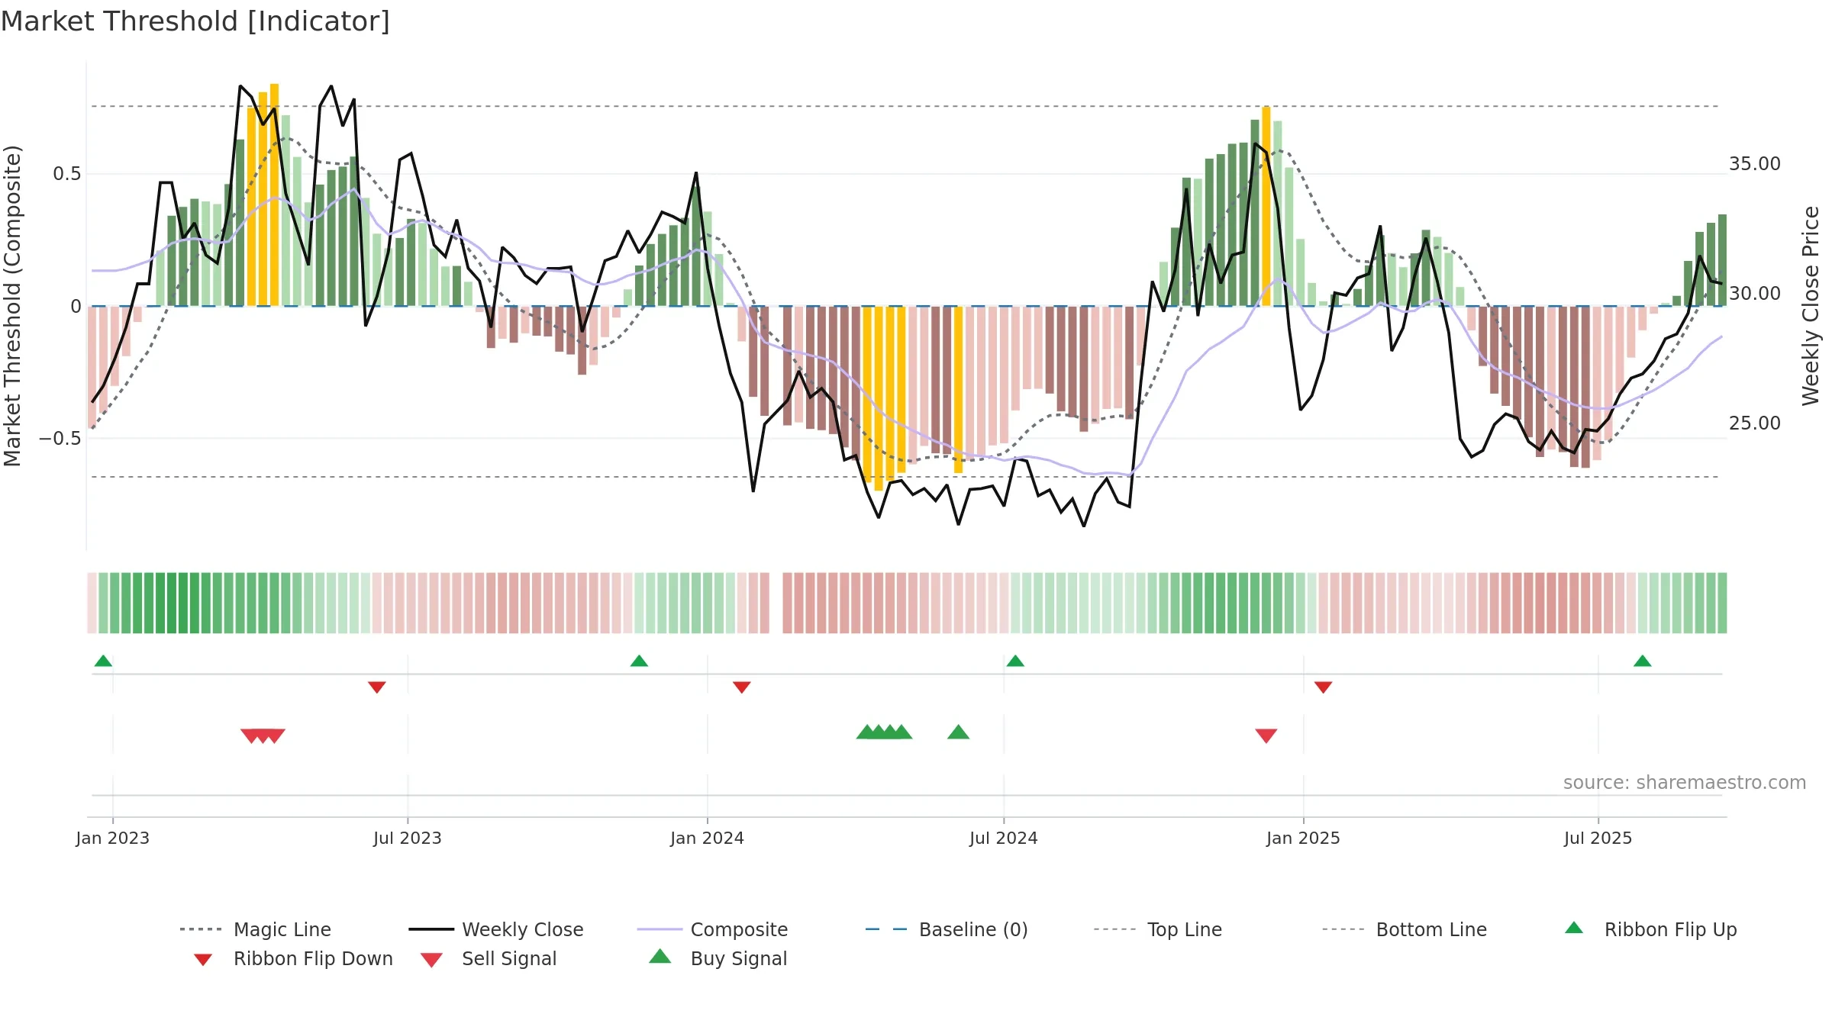Viewport: 1832px width, 1030px height.
Task: Toggle the Baseline (0) legend entry
Action: (x=947, y=929)
